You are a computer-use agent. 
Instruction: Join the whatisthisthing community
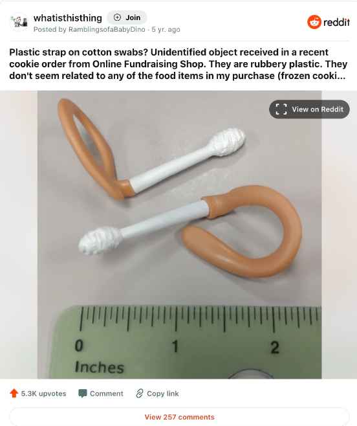coord(127,17)
